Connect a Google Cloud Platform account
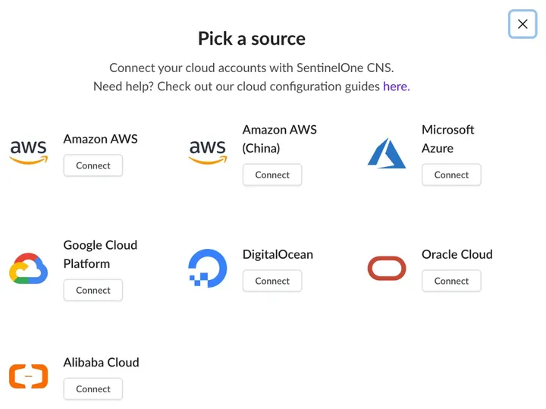Viewport: 546px width, 409px height. pos(93,290)
